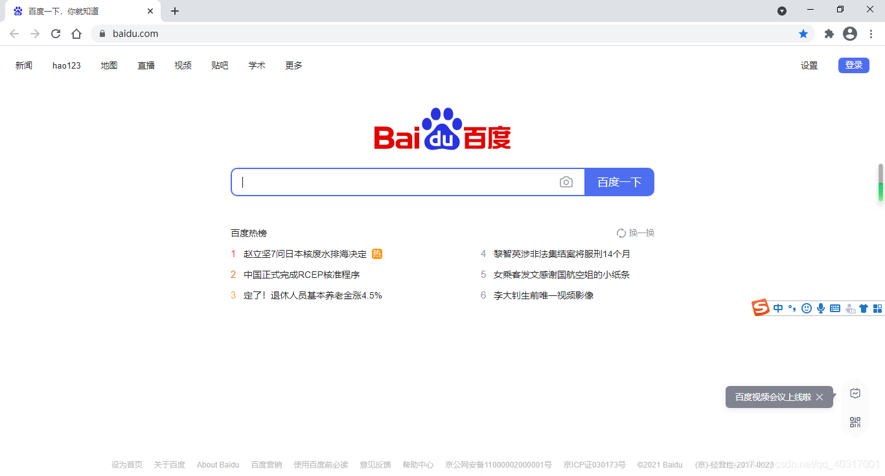
Task: Click the 百度一下 search button
Action: (x=619, y=182)
